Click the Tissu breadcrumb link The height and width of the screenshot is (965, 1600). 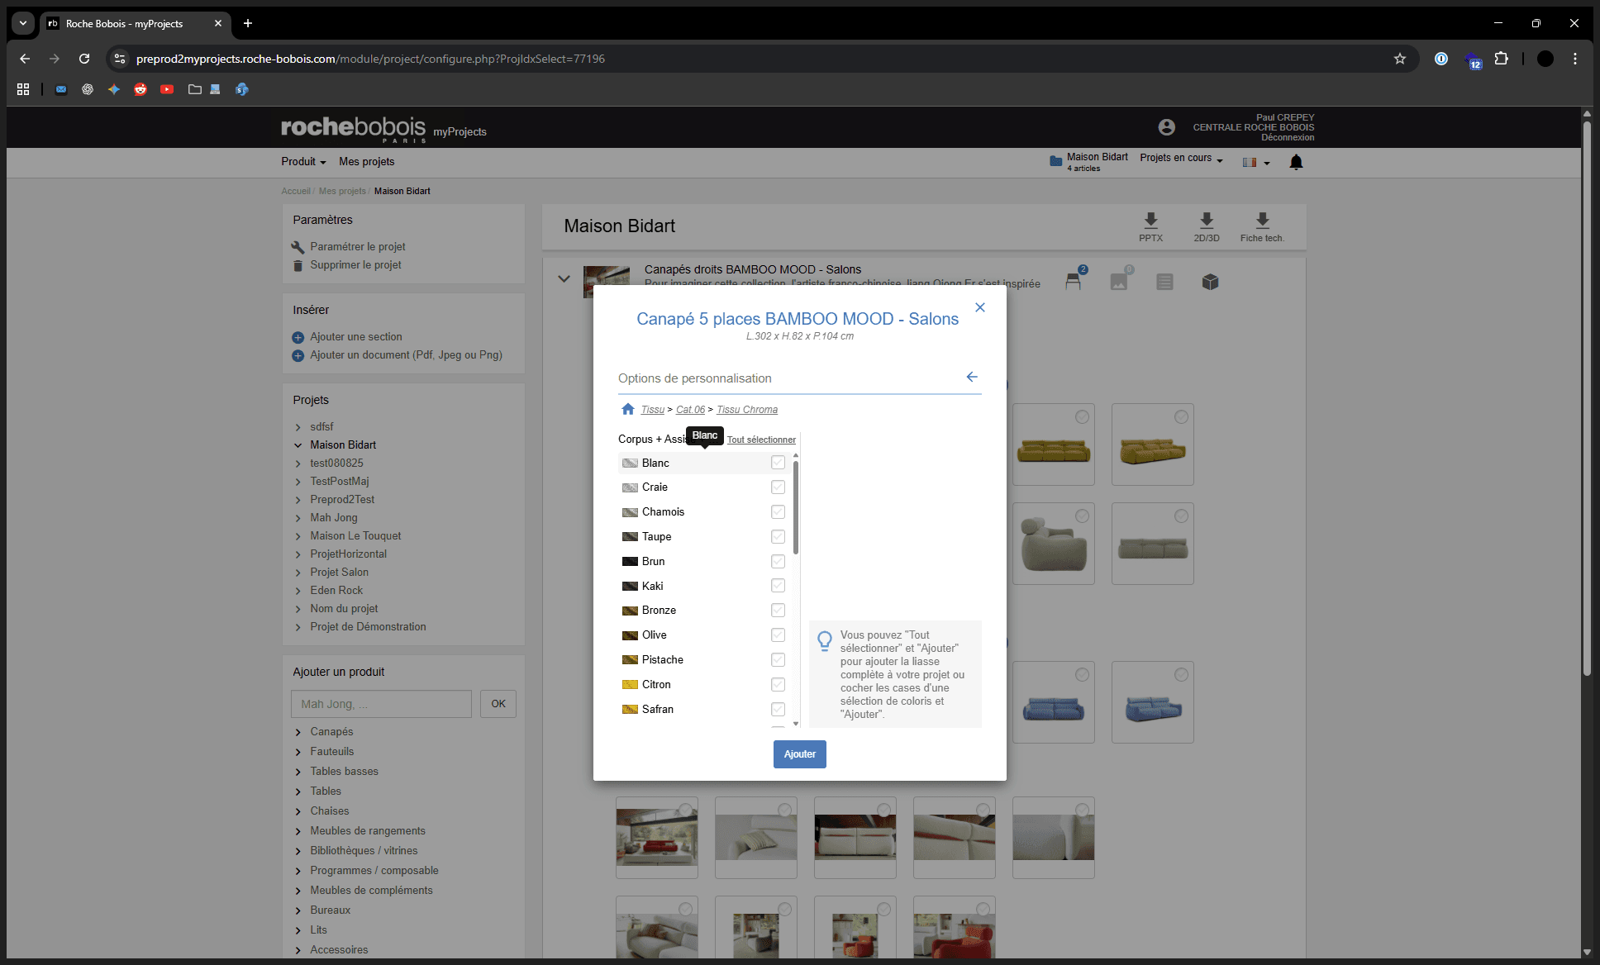[x=652, y=410]
